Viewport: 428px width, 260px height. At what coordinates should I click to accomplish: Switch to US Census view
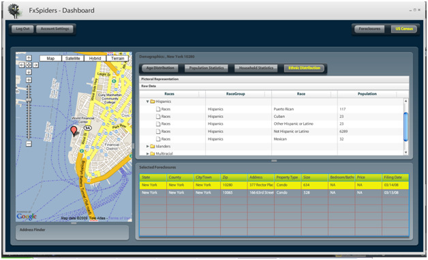pos(404,29)
